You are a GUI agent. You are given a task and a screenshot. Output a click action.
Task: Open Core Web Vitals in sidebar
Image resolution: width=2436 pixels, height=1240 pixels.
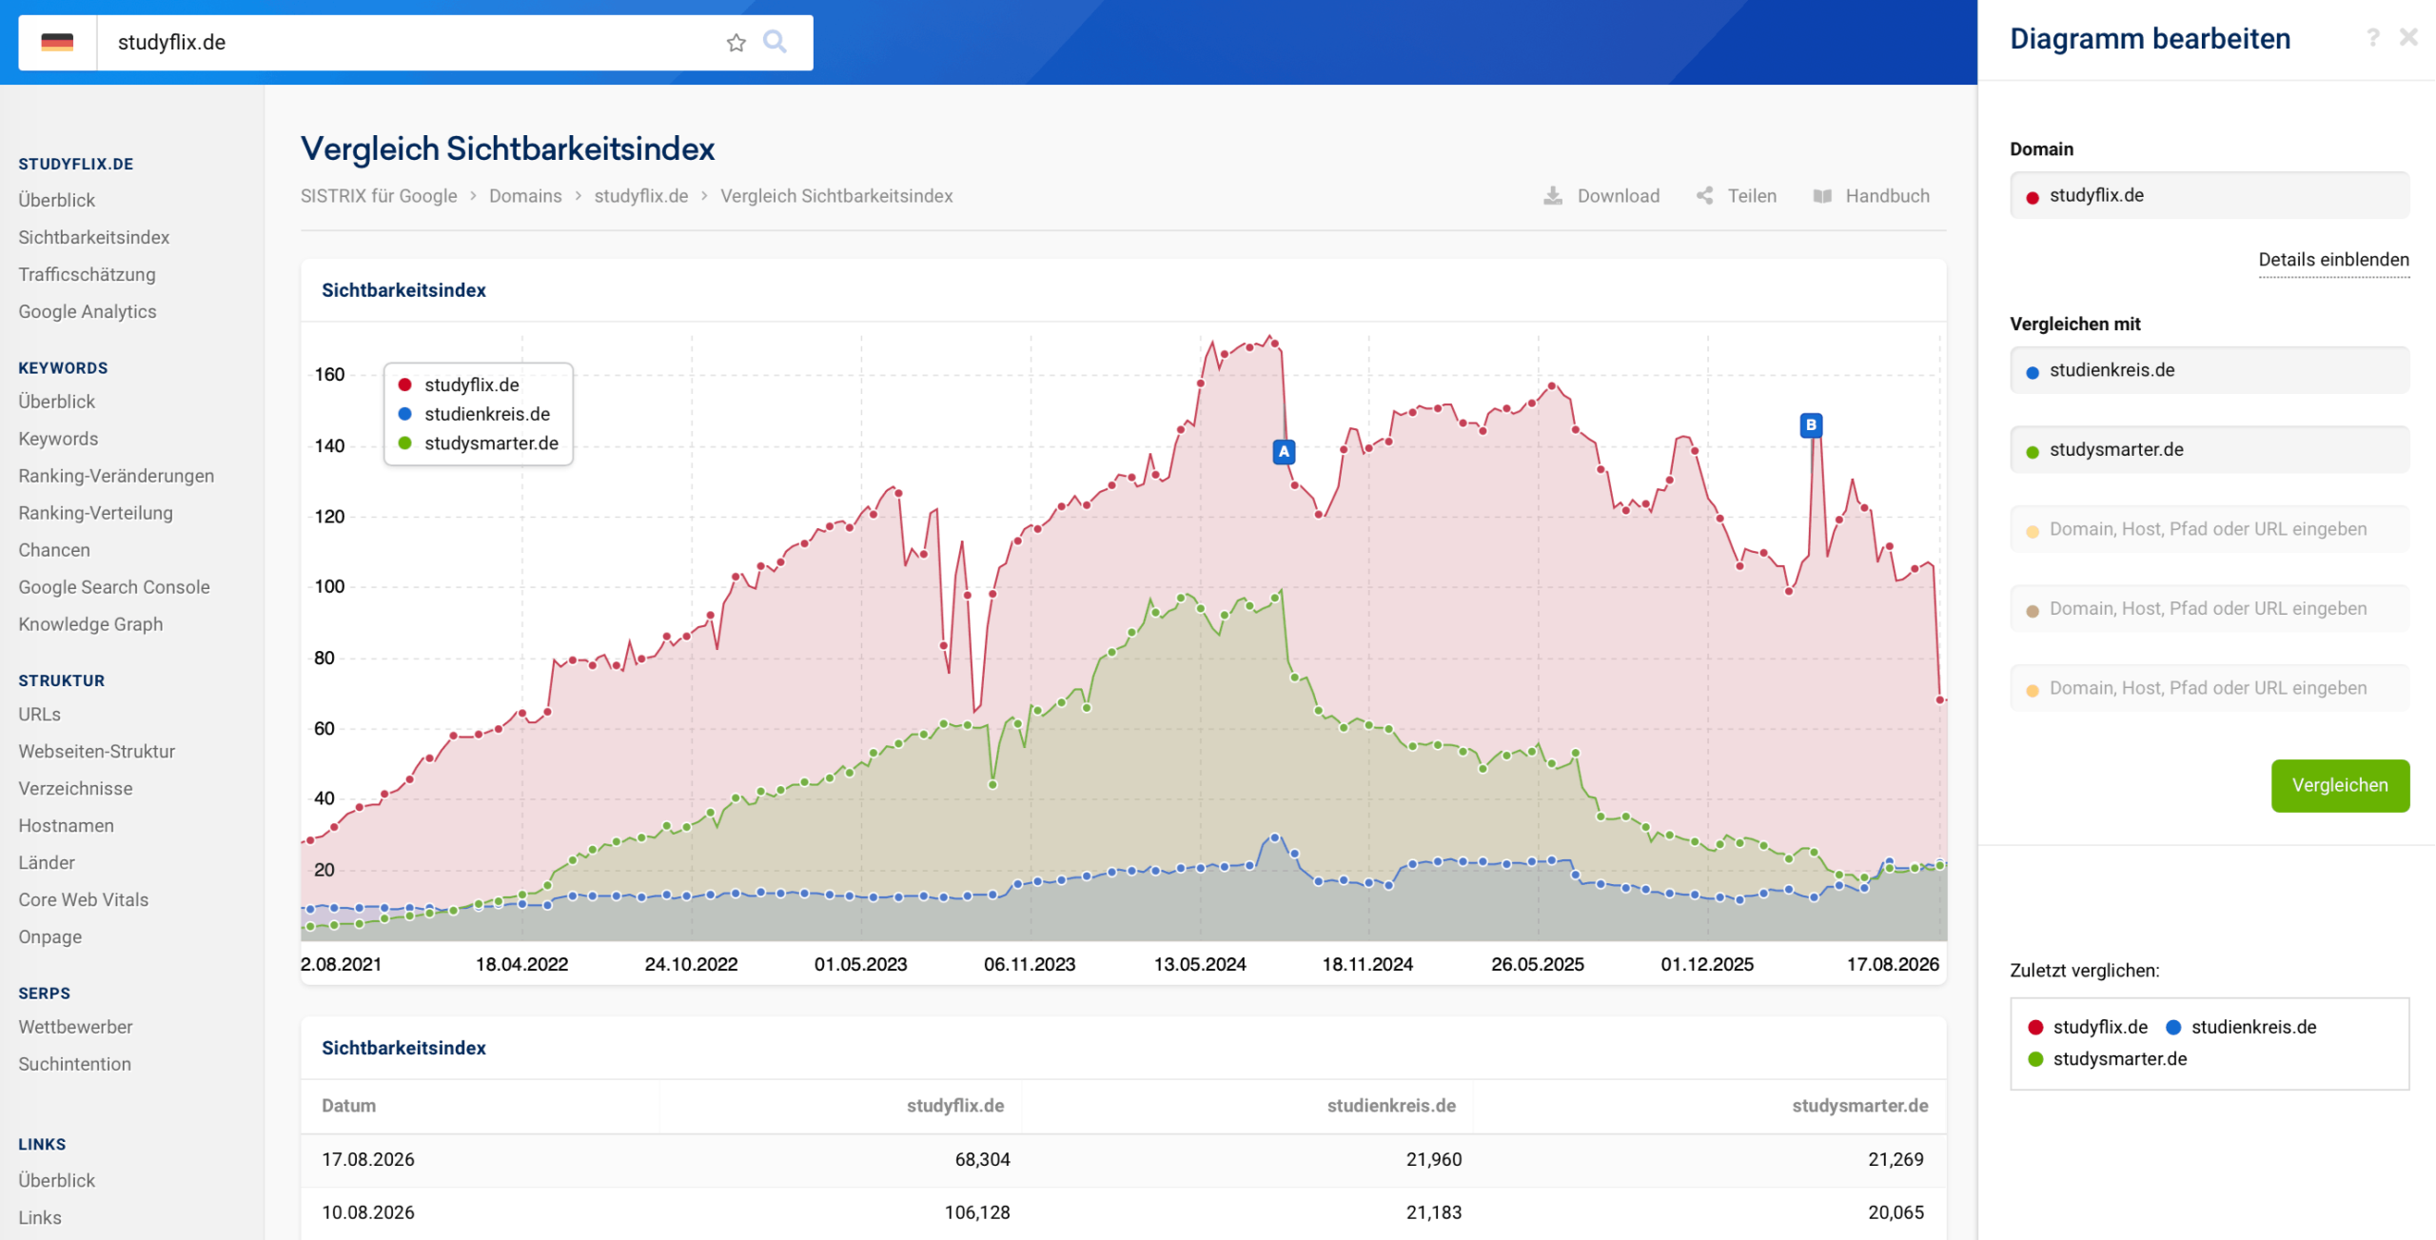pos(84,900)
